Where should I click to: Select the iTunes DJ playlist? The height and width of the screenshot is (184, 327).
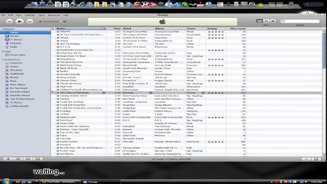16,63
